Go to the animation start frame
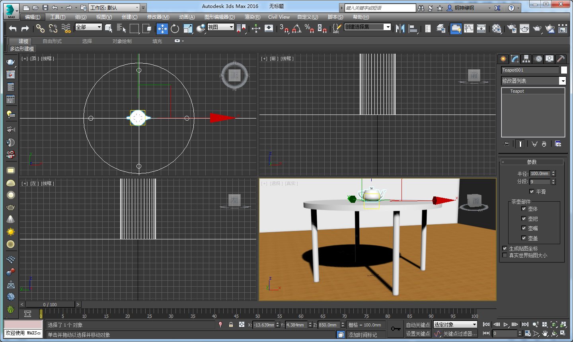This screenshot has height=342, width=573. coord(486,325)
